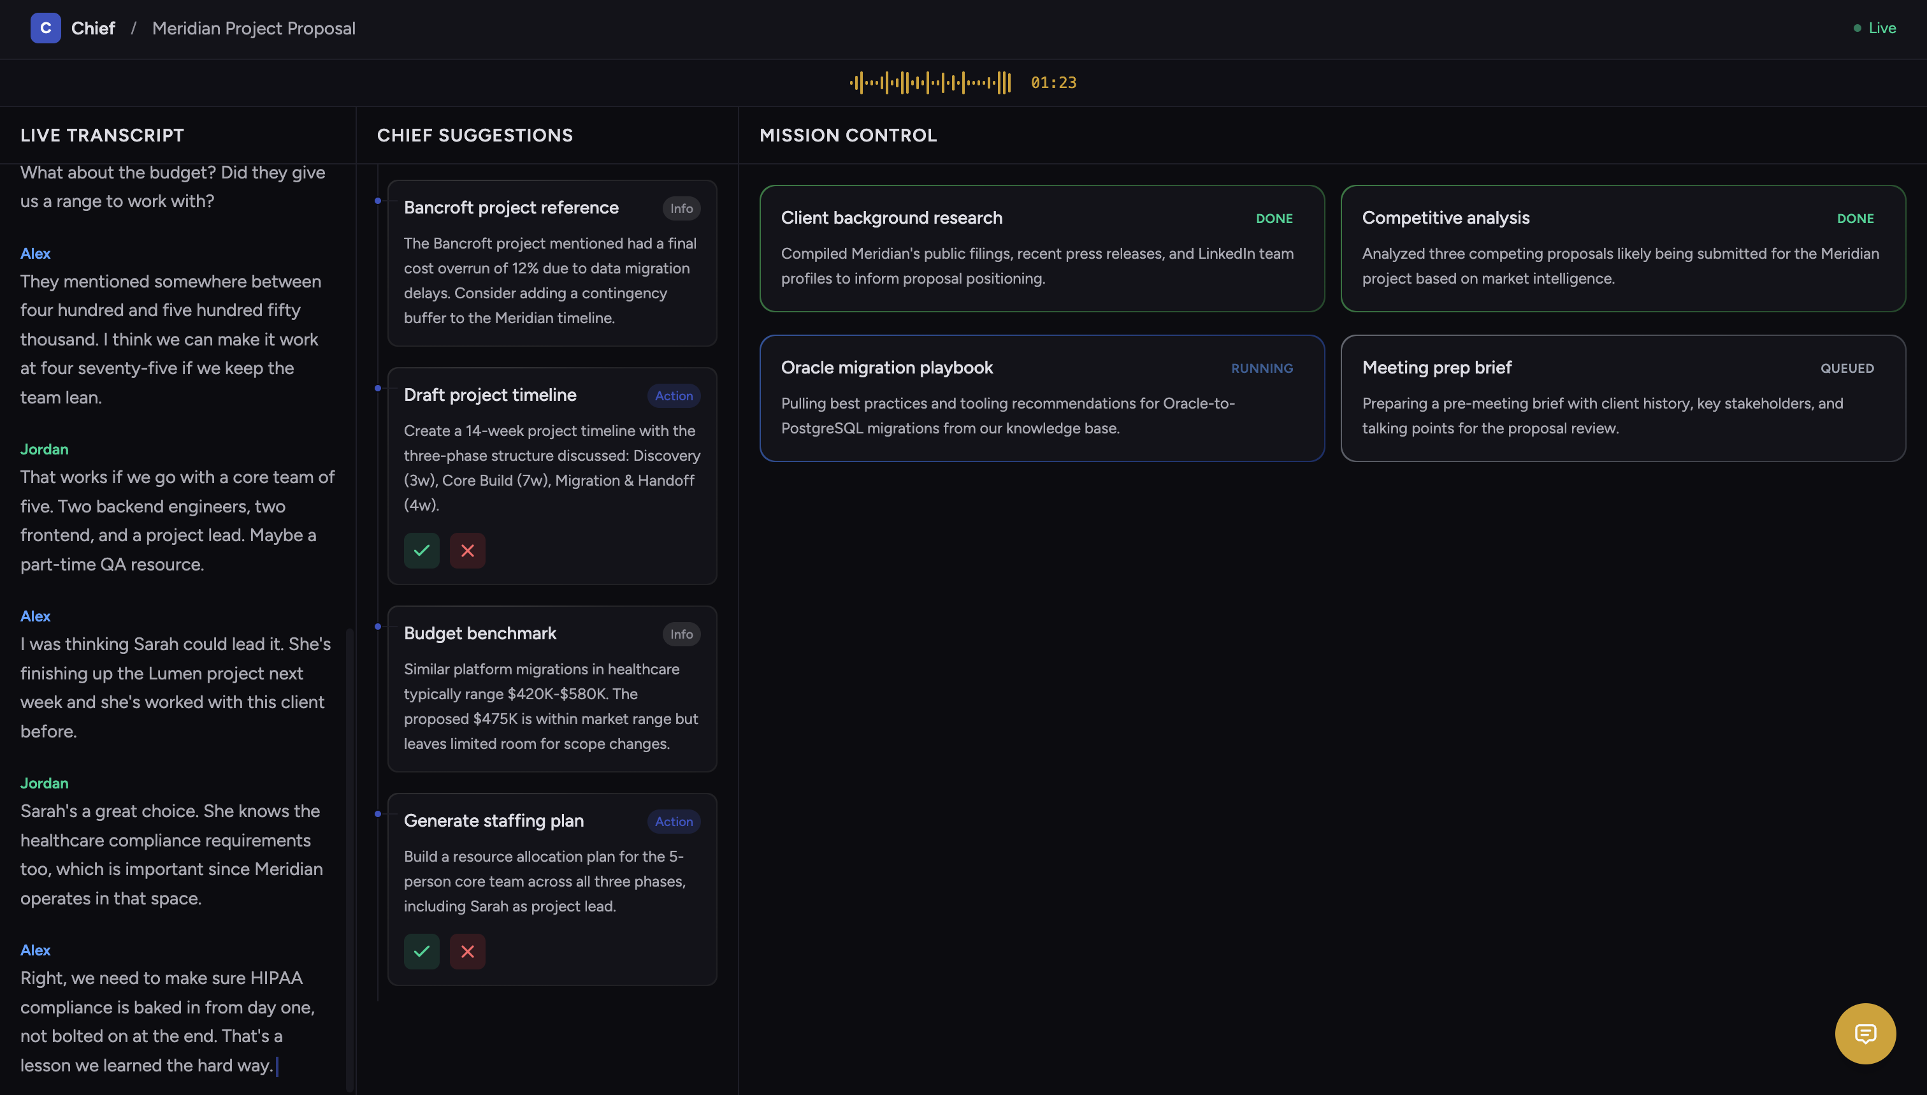Click the Meridian Project Proposal breadcrumb
Viewport: 1927px width, 1095px height.
(x=254, y=29)
